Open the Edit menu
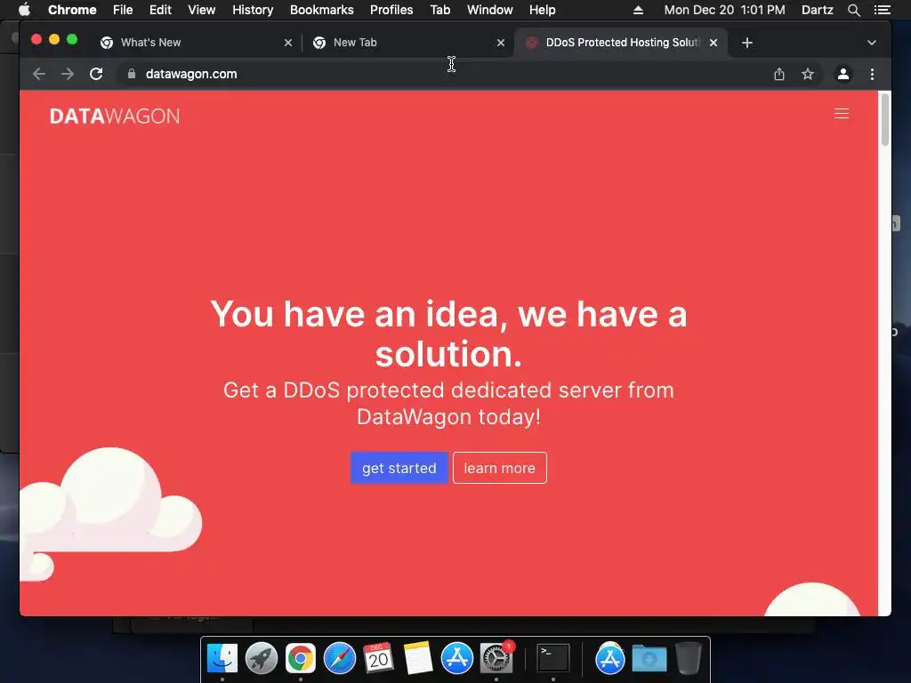This screenshot has height=683, width=911. coord(160,10)
